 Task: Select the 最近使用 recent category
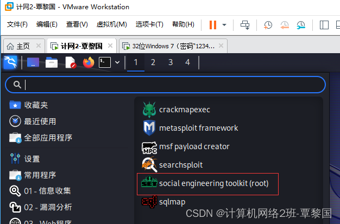[x=33, y=121]
